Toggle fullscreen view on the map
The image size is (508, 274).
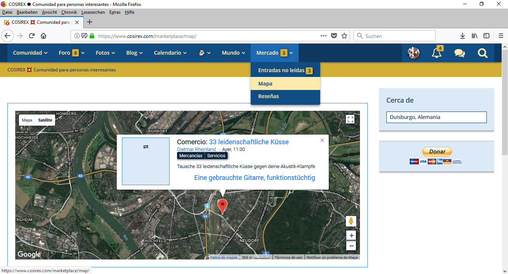pyautogui.click(x=350, y=119)
